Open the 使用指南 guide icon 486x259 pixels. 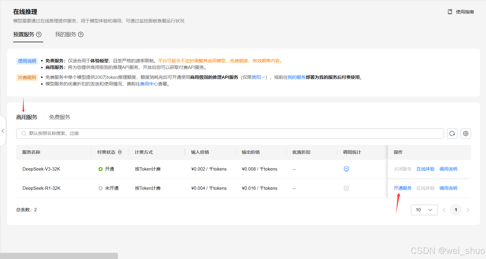pos(450,12)
